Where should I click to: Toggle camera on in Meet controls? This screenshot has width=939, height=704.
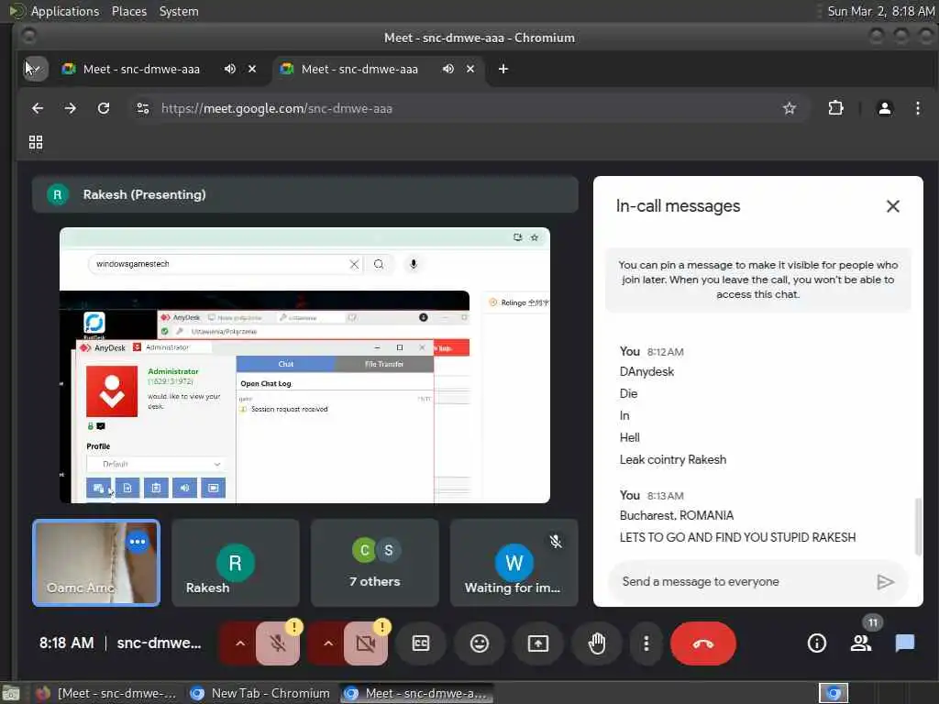click(365, 643)
